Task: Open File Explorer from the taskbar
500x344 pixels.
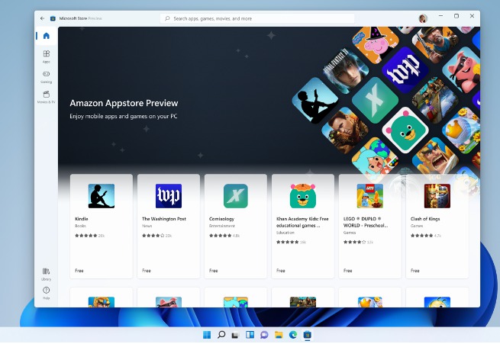Action: 279,335
